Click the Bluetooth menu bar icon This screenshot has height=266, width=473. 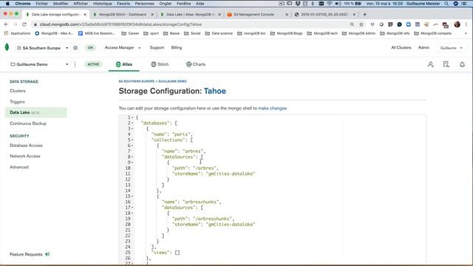tap(313, 4)
